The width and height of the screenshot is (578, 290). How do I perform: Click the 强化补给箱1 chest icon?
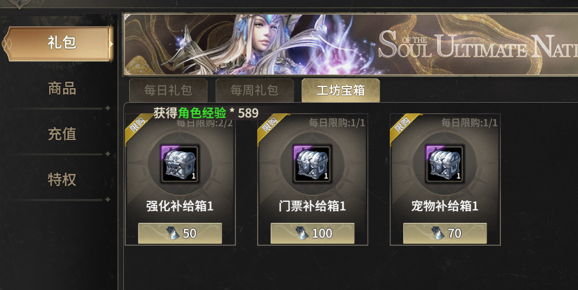(179, 163)
